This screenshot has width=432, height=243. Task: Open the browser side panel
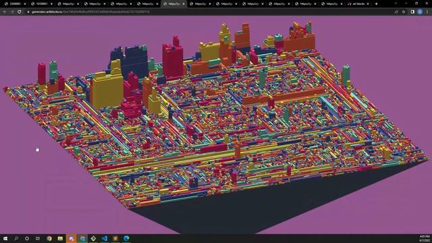[412, 12]
